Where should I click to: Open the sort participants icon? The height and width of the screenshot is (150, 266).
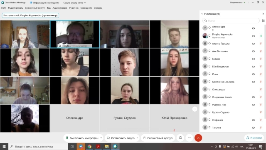click(263, 20)
